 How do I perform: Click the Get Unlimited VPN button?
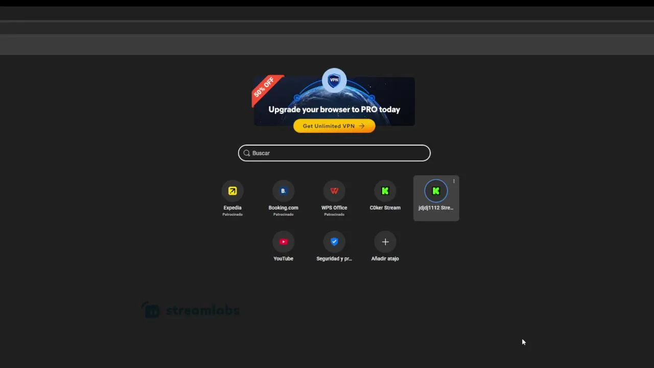click(x=334, y=126)
